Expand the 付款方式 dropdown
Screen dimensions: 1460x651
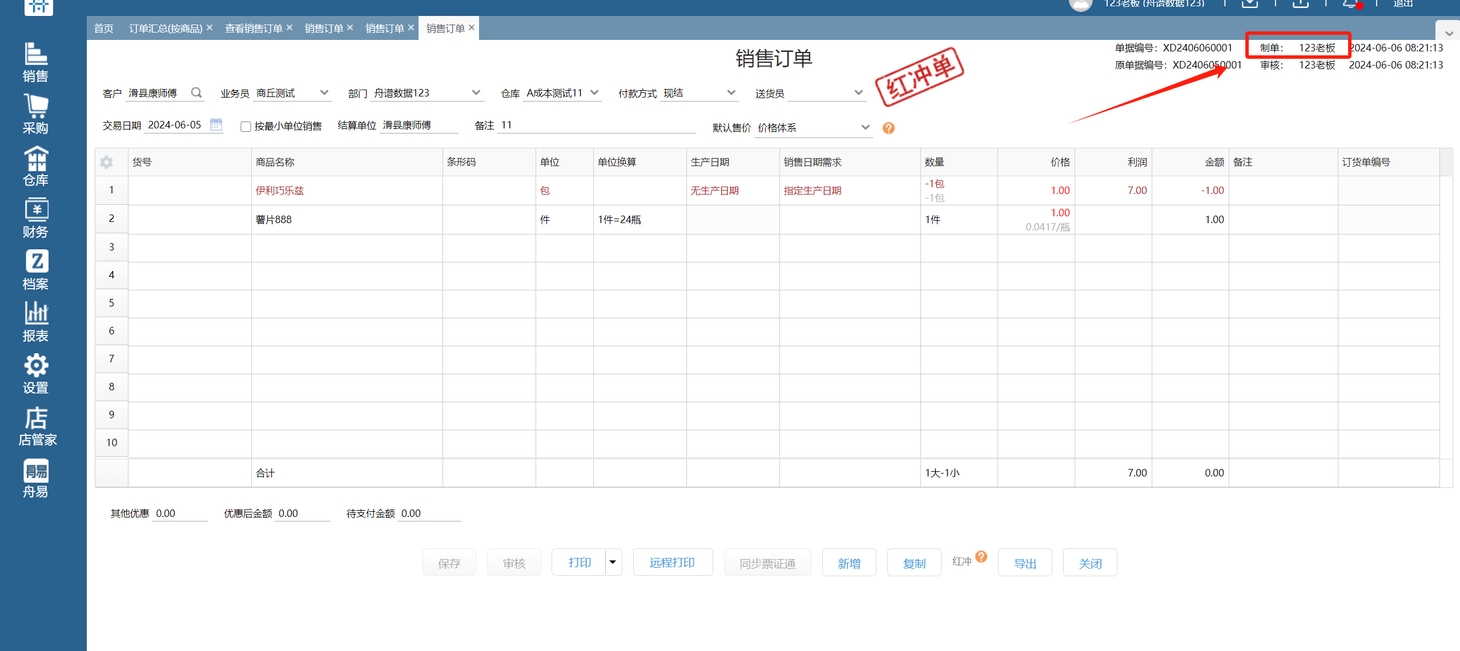click(731, 92)
